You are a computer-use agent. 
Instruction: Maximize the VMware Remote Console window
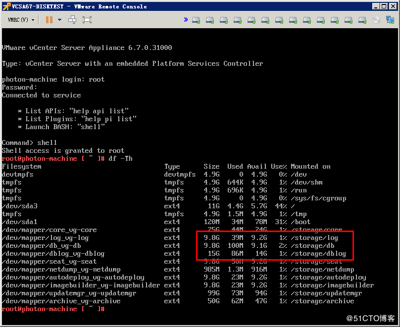click(x=384, y=6)
